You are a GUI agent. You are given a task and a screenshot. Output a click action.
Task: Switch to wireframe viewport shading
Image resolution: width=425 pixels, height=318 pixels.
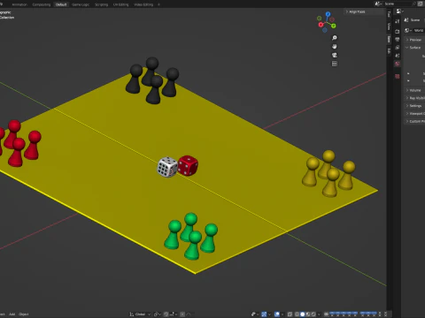(297, 314)
